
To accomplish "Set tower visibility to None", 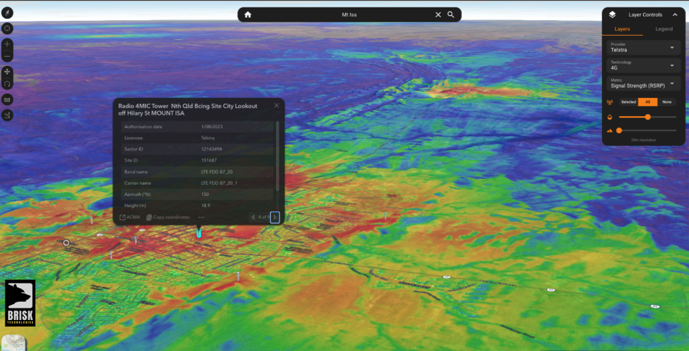I will 667,102.
